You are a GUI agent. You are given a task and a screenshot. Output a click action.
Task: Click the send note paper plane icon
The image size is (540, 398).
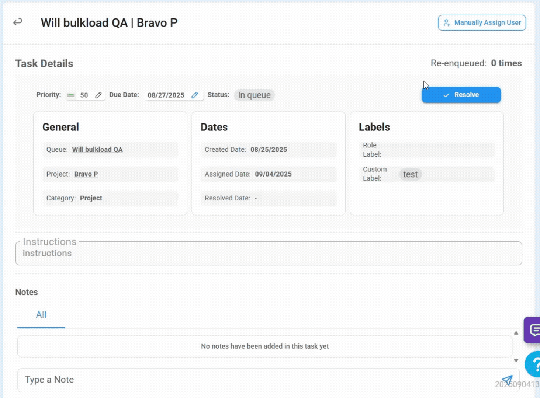507,380
